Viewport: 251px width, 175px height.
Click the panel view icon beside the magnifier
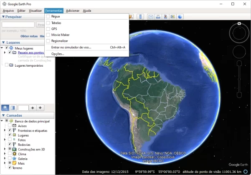pyautogui.click(x=13, y=108)
